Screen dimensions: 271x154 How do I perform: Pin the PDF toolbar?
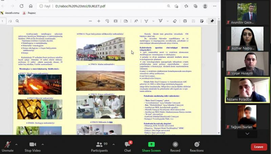point(212,21)
